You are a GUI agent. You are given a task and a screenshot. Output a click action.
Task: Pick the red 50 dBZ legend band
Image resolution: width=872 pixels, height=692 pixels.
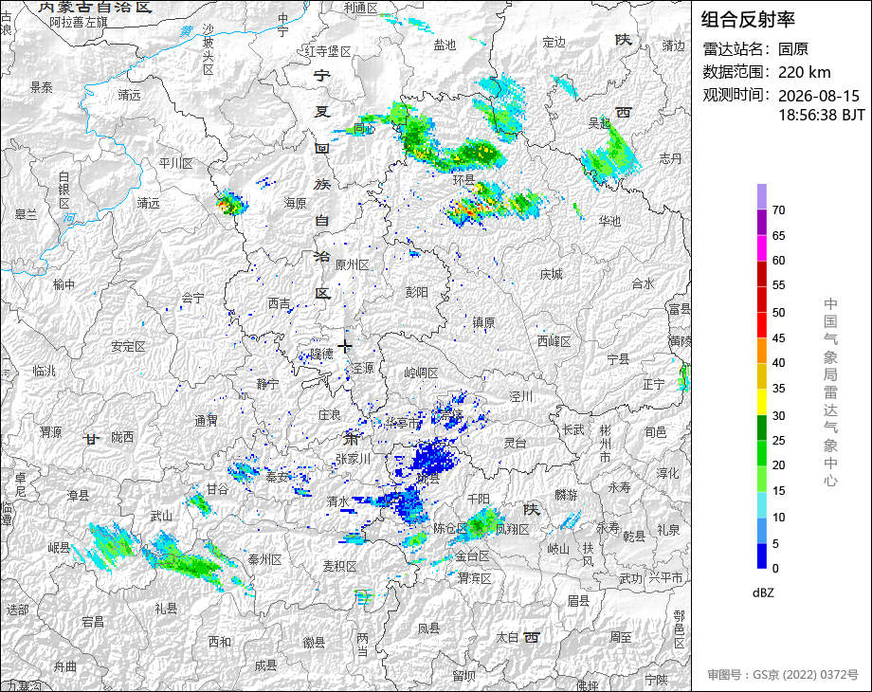762,300
